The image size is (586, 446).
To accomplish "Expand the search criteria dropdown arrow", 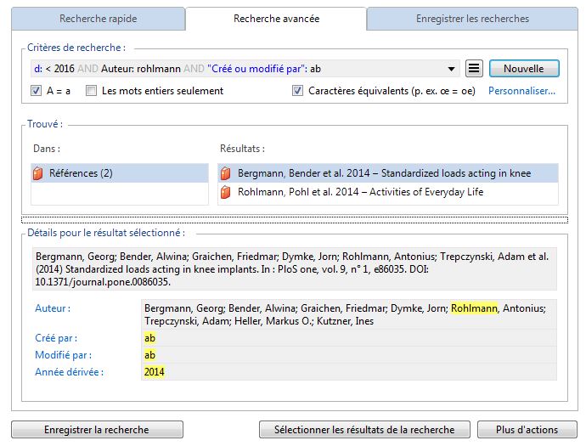I will tap(450, 69).
